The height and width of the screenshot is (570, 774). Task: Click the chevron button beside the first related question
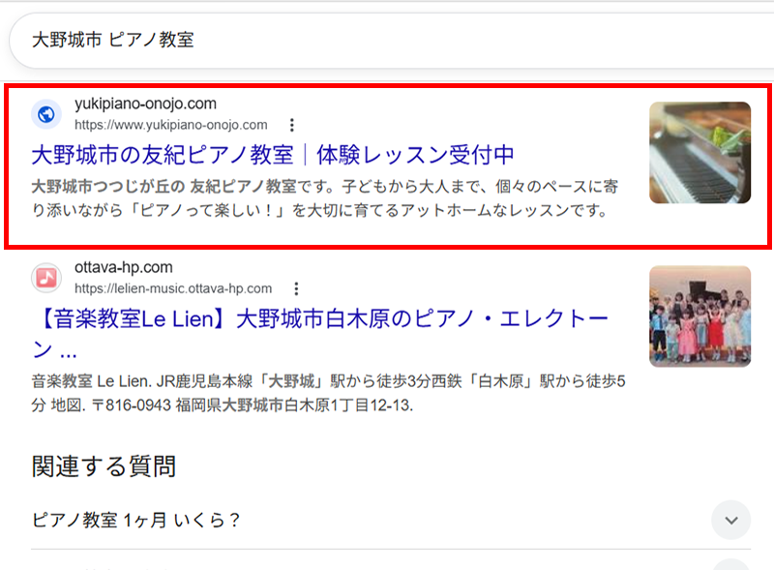[x=731, y=520]
